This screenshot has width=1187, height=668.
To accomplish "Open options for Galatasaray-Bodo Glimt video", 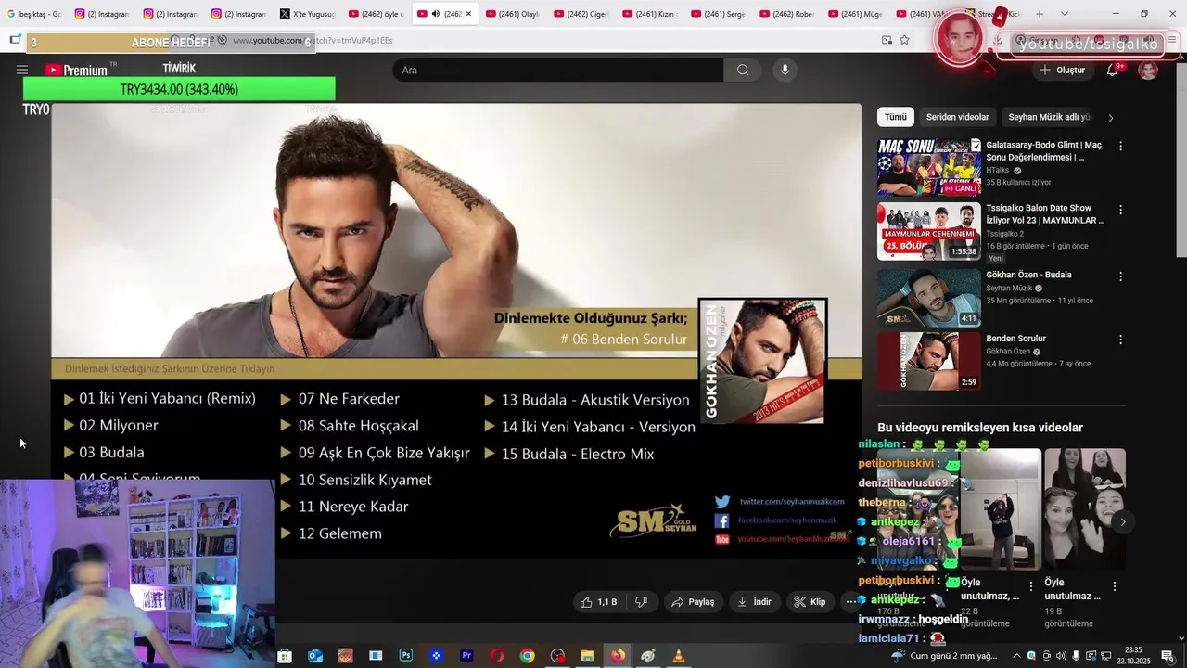I will [x=1120, y=147].
